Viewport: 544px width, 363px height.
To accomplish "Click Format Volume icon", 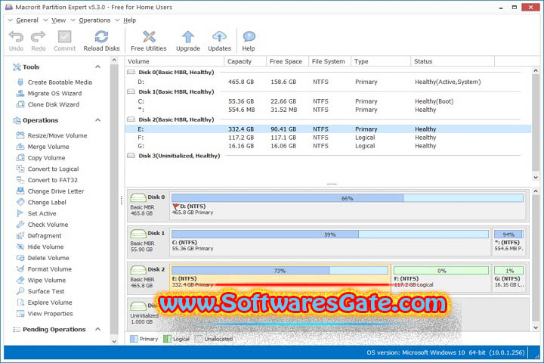I will point(20,269).
